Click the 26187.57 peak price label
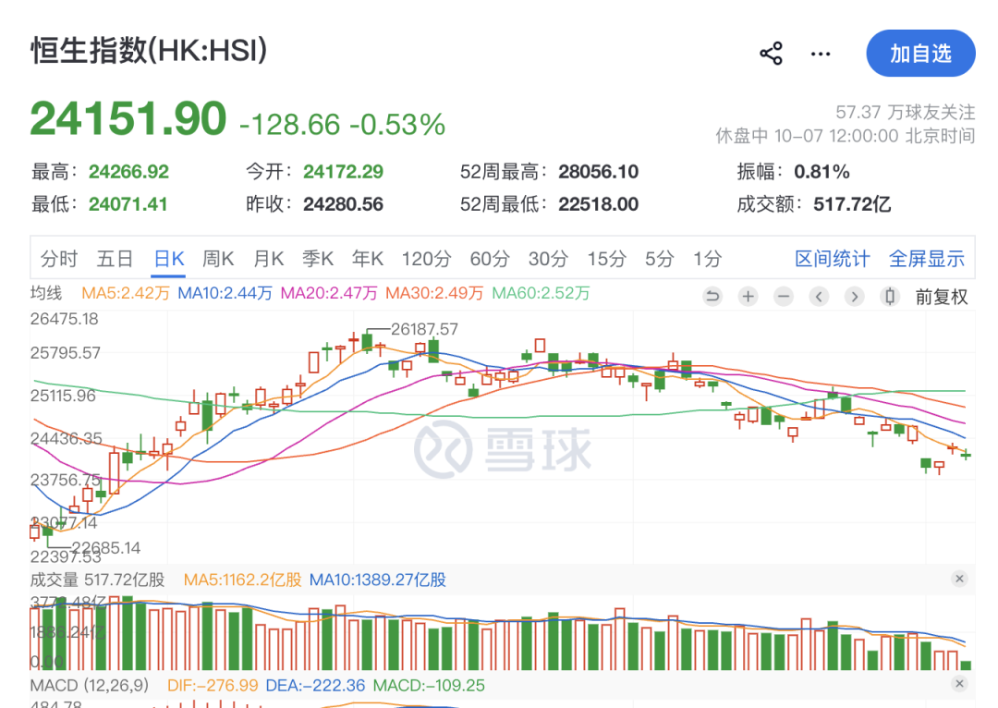The height and width of the screenshot is (708, 998). (424, 329)
